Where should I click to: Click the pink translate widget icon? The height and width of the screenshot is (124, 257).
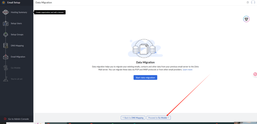(x=255, y=74)
